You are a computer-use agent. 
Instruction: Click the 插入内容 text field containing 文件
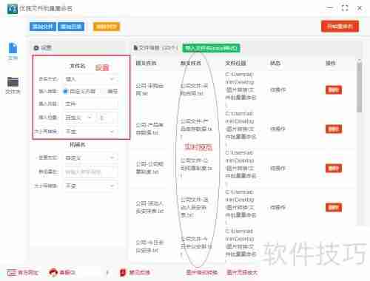[91, 104]
